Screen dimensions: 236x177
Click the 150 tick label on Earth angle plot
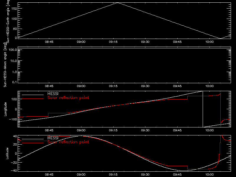(14, 9)
